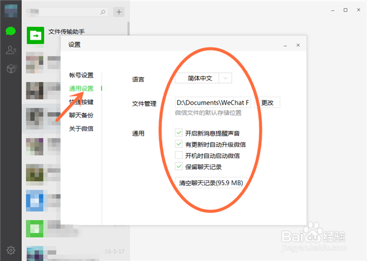Select 快捷按键 in settings sidebar
Screen dimensions: 367x261
click(x=81, y=101)
